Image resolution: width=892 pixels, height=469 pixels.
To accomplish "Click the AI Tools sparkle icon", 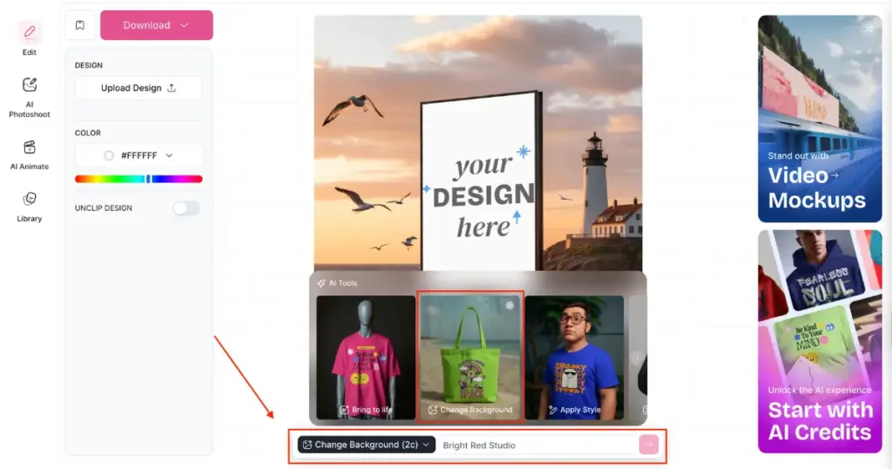I will (321, 282).
